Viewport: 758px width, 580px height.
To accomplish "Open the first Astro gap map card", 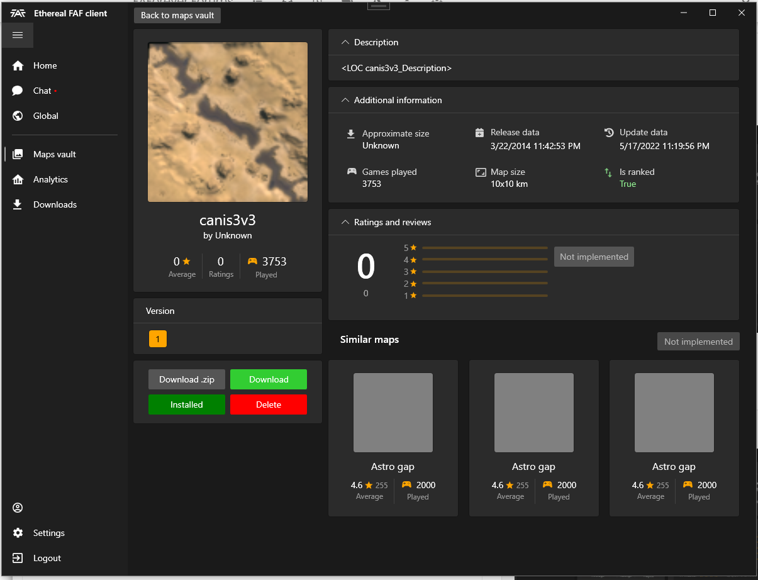I will point(393,438).
